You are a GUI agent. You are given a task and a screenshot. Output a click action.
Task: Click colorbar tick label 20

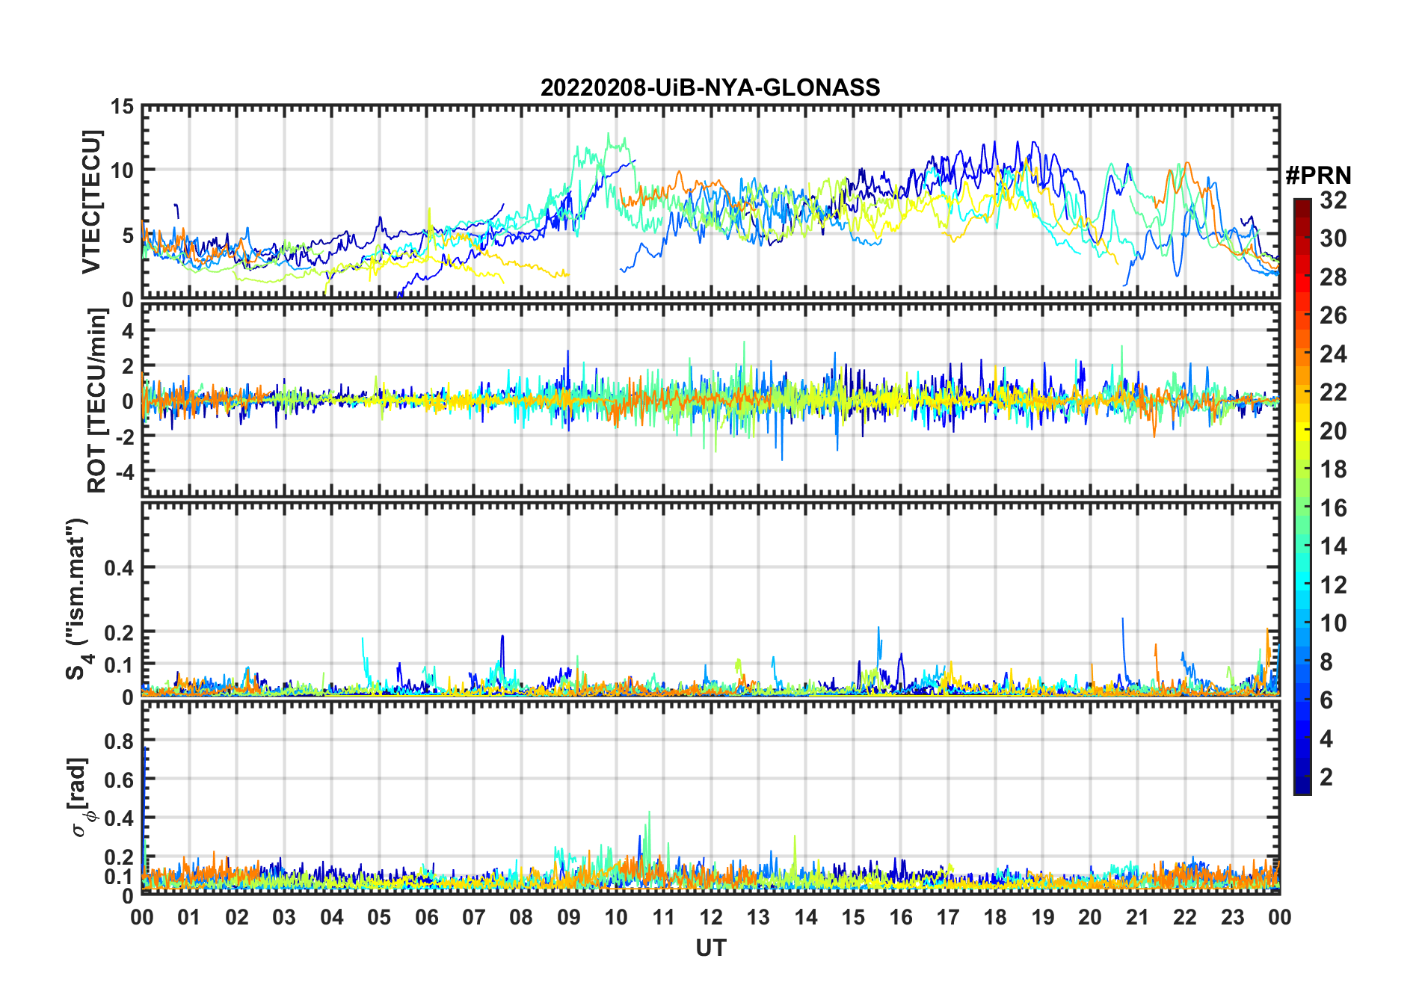1333,430
